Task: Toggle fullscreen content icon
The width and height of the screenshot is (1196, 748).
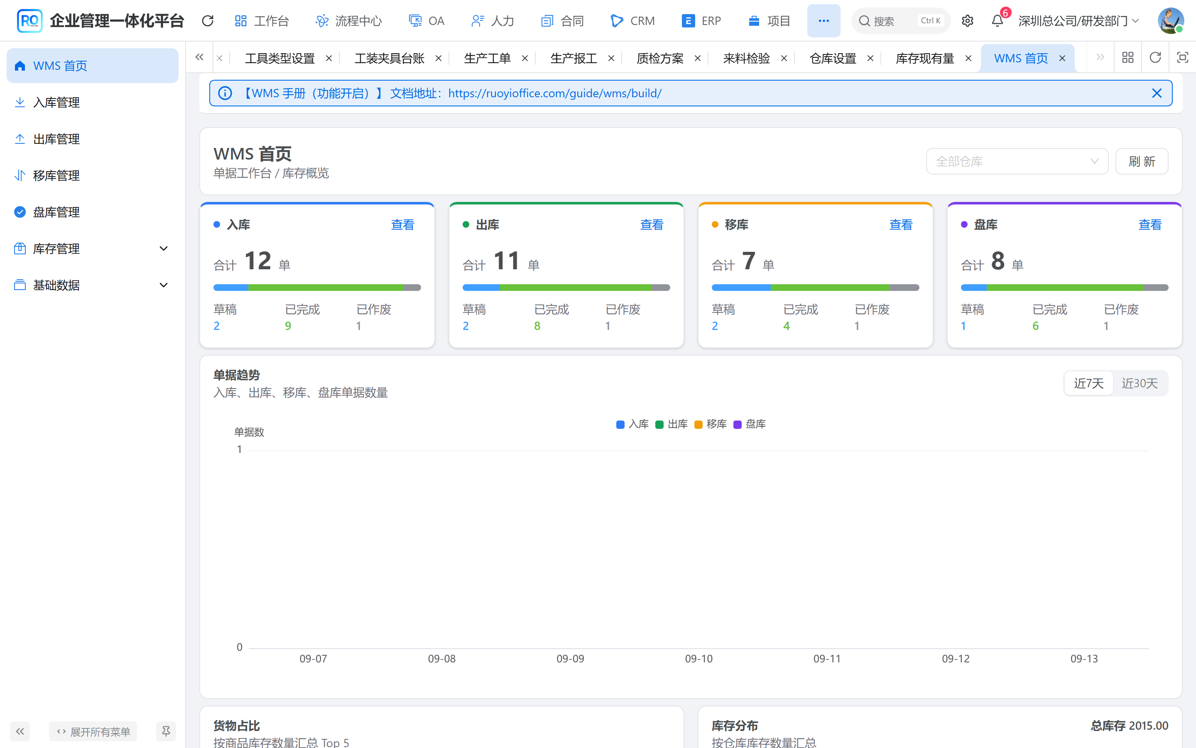Action: (1182, 58)
